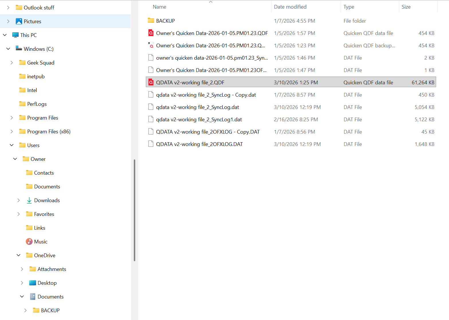This screenshot has width=449, height=320.
Task: Select the 'QDATA v2-working file_2.QDF' file name
Action: point(190,83)
